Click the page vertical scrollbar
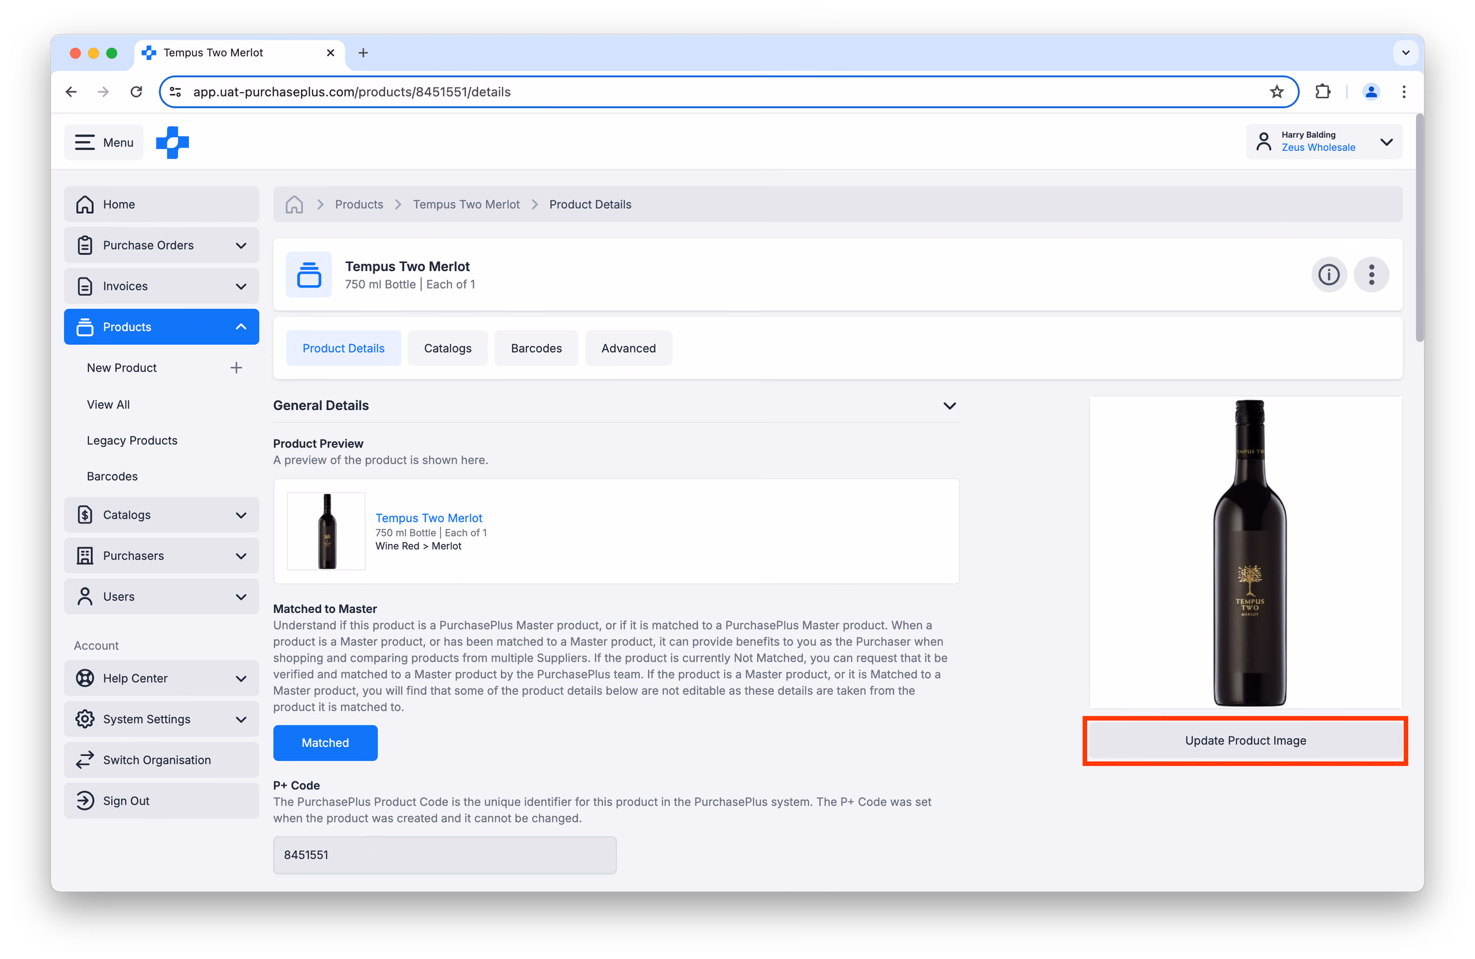1475x959 pixels. (x=1419, y=227)
